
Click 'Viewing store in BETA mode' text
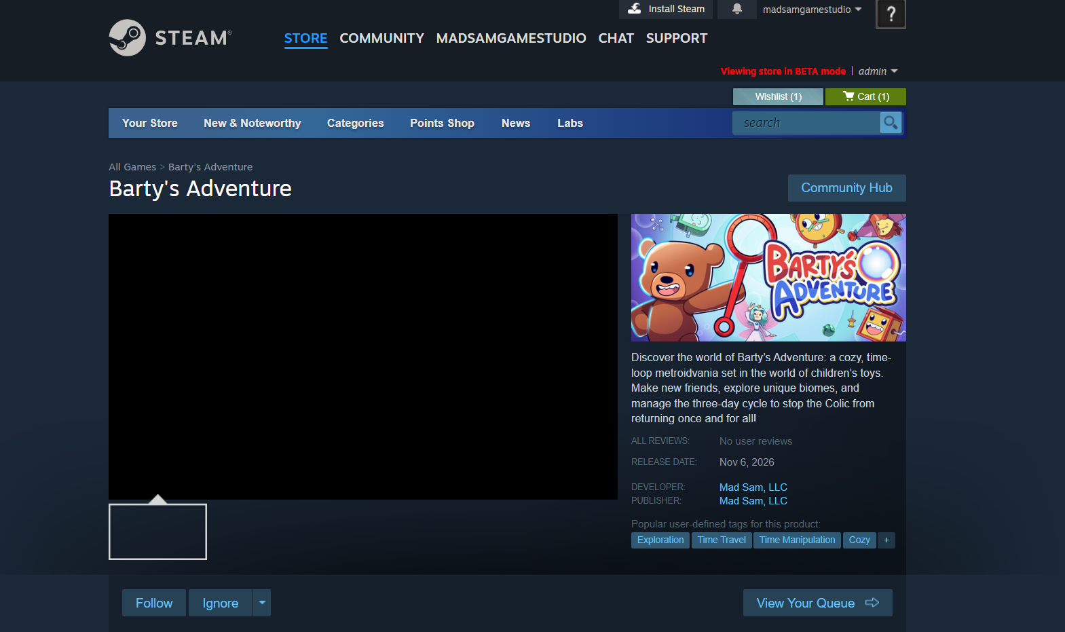coord(783,71)
